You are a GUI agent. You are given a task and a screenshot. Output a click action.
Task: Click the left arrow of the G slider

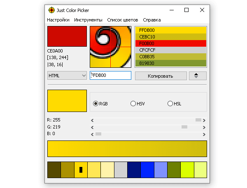tap(92, 127)
